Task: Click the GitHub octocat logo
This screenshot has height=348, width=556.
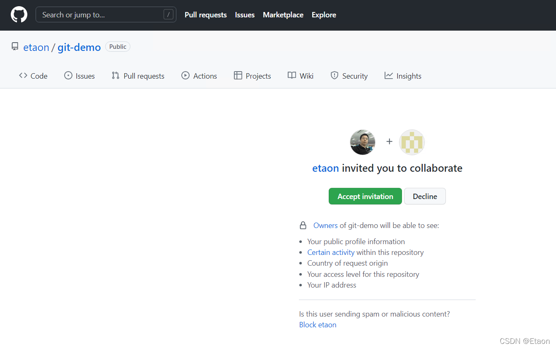Action: click(19, 14)
